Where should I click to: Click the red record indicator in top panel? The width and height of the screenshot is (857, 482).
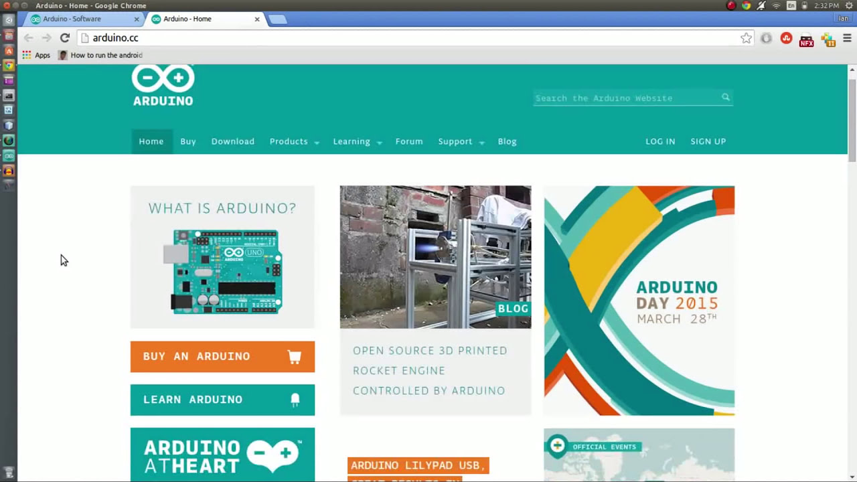[731, 5]
